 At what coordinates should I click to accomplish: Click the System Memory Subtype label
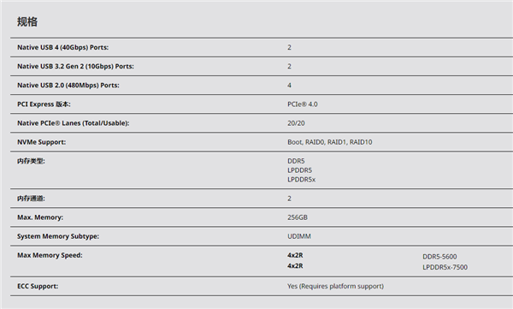[x=58, y=236]
